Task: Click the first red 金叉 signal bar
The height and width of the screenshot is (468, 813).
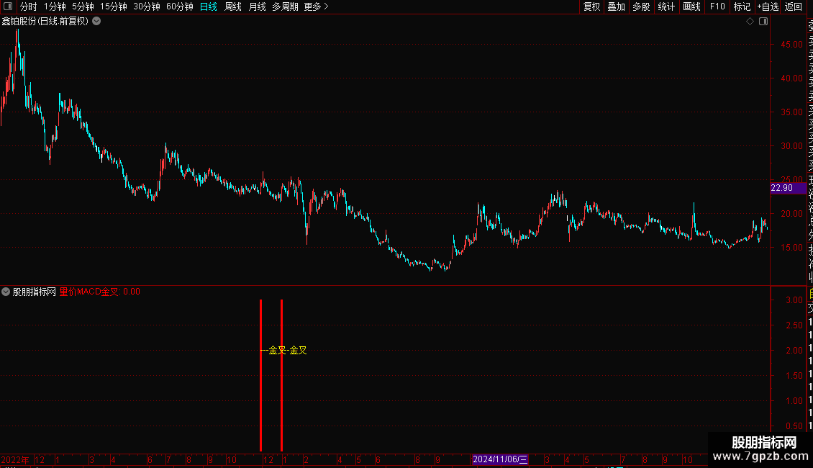Action: [x=260, y=375]
